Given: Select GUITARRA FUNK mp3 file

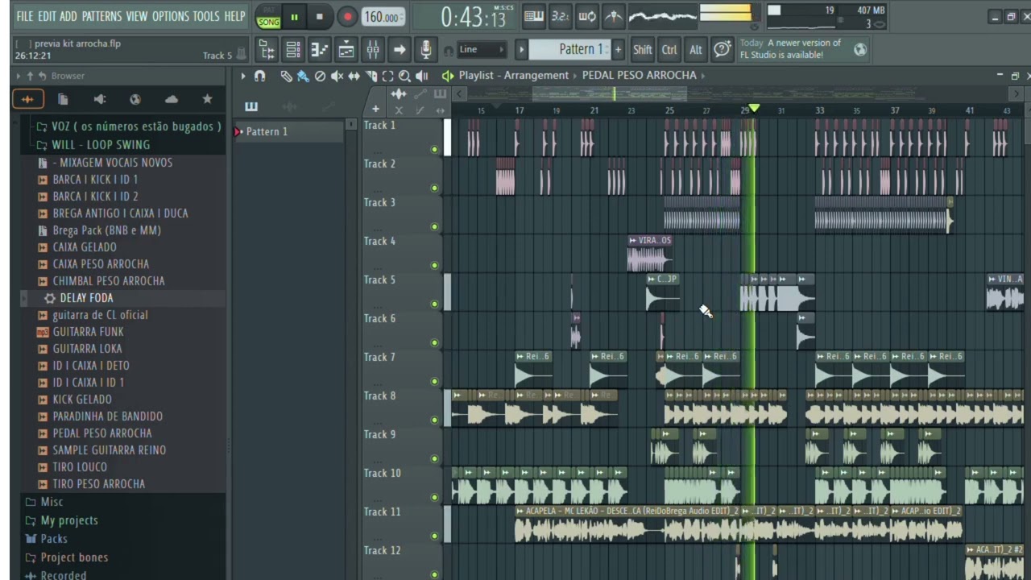Looking at the screenshot, I should point(88,332).
